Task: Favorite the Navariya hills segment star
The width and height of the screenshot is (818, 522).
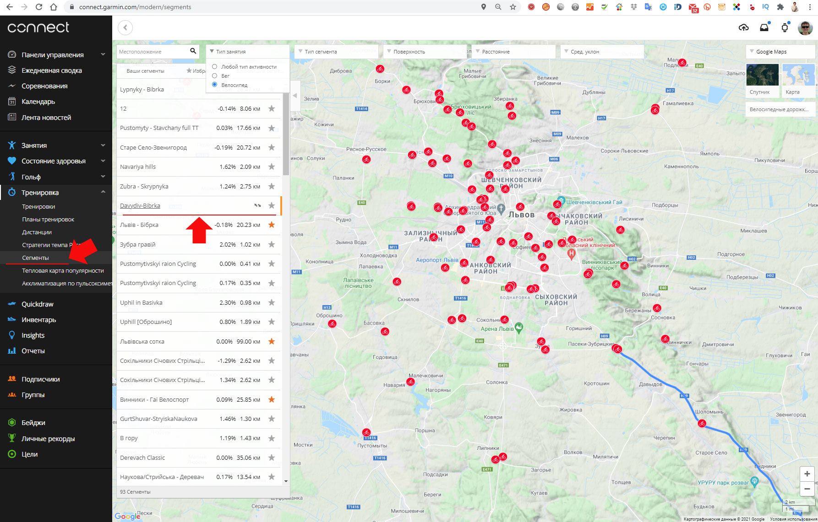Action: [x=272, y=167]
